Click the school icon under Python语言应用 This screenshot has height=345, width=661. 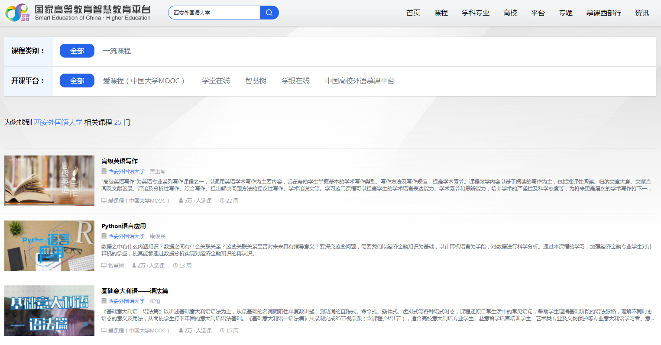point(104,236)
